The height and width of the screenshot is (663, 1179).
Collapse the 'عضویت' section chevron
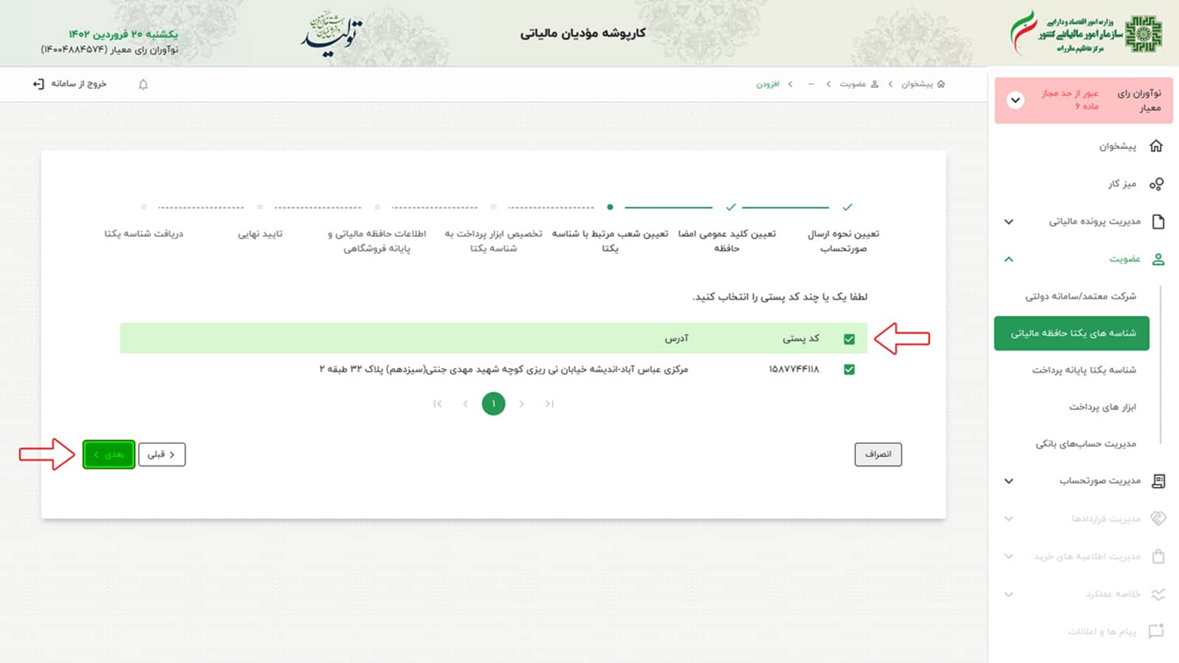[x=1008, y=259]
